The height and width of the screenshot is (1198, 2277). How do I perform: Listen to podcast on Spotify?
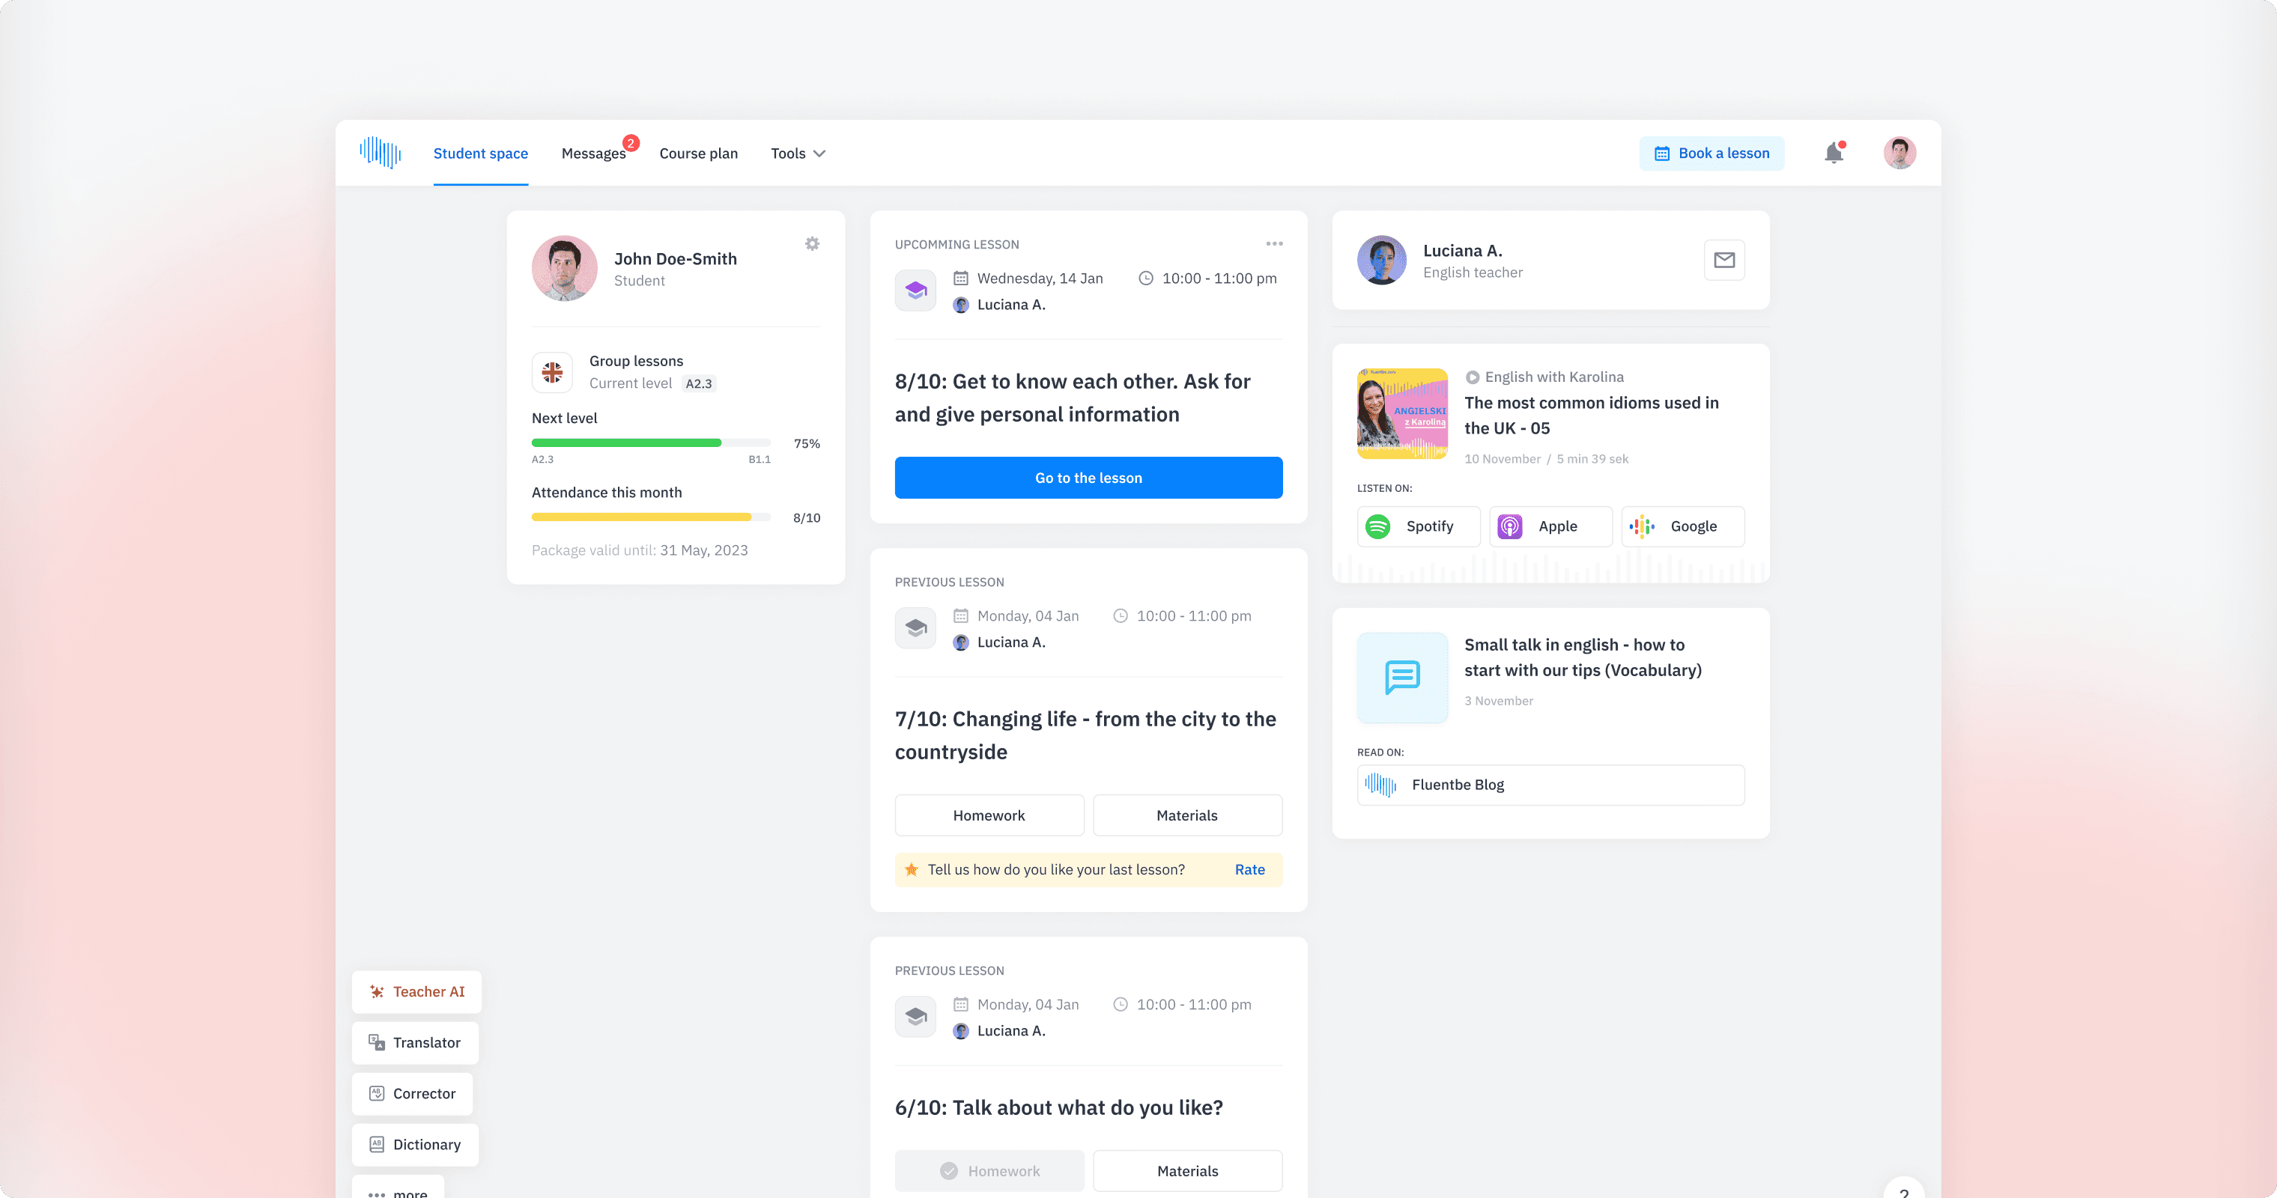(x=1418, y=526)
